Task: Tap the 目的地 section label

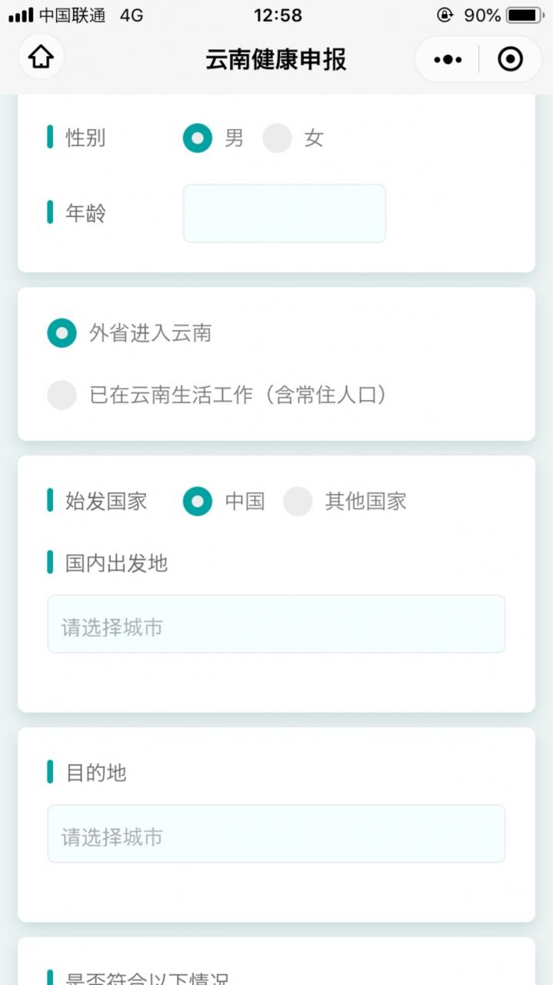Action: point(96,773)
